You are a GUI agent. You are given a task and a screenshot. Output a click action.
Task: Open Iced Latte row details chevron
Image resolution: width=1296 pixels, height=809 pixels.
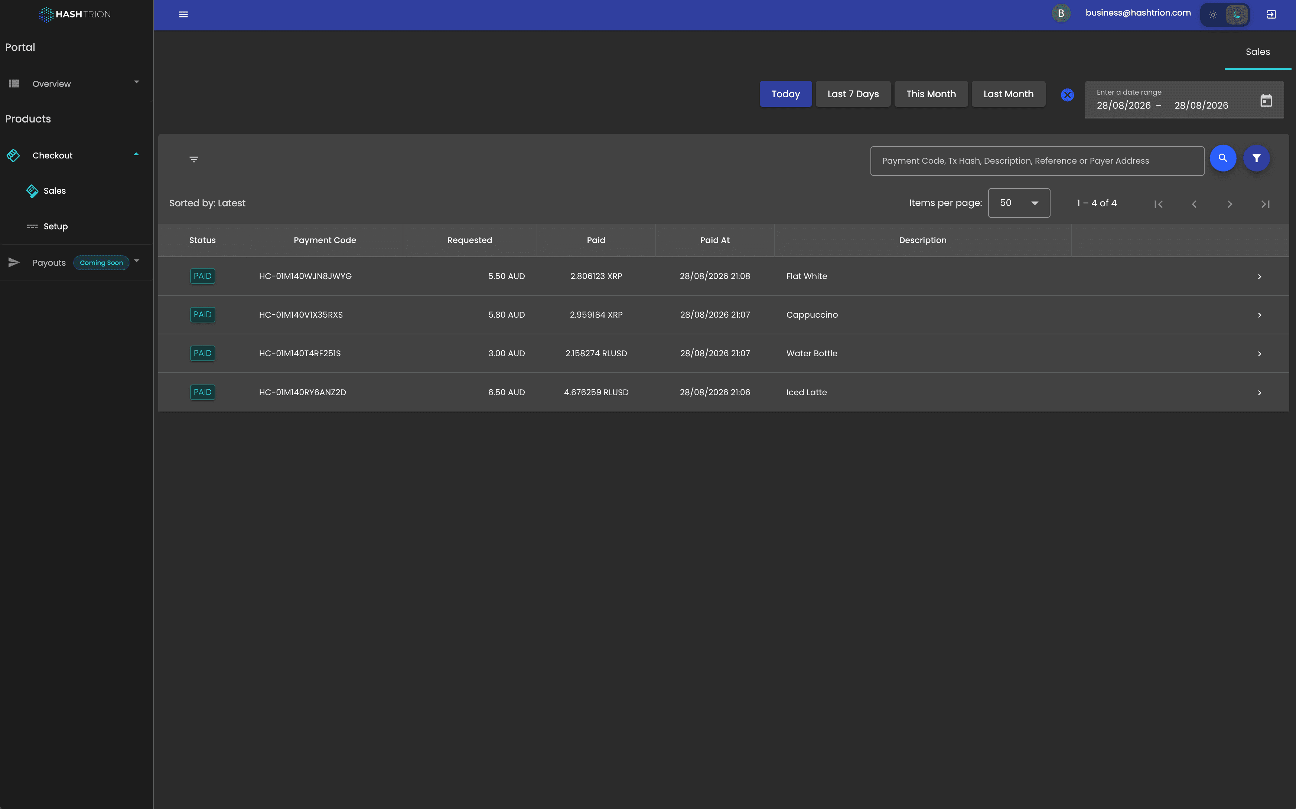[x=1259, y=393]
